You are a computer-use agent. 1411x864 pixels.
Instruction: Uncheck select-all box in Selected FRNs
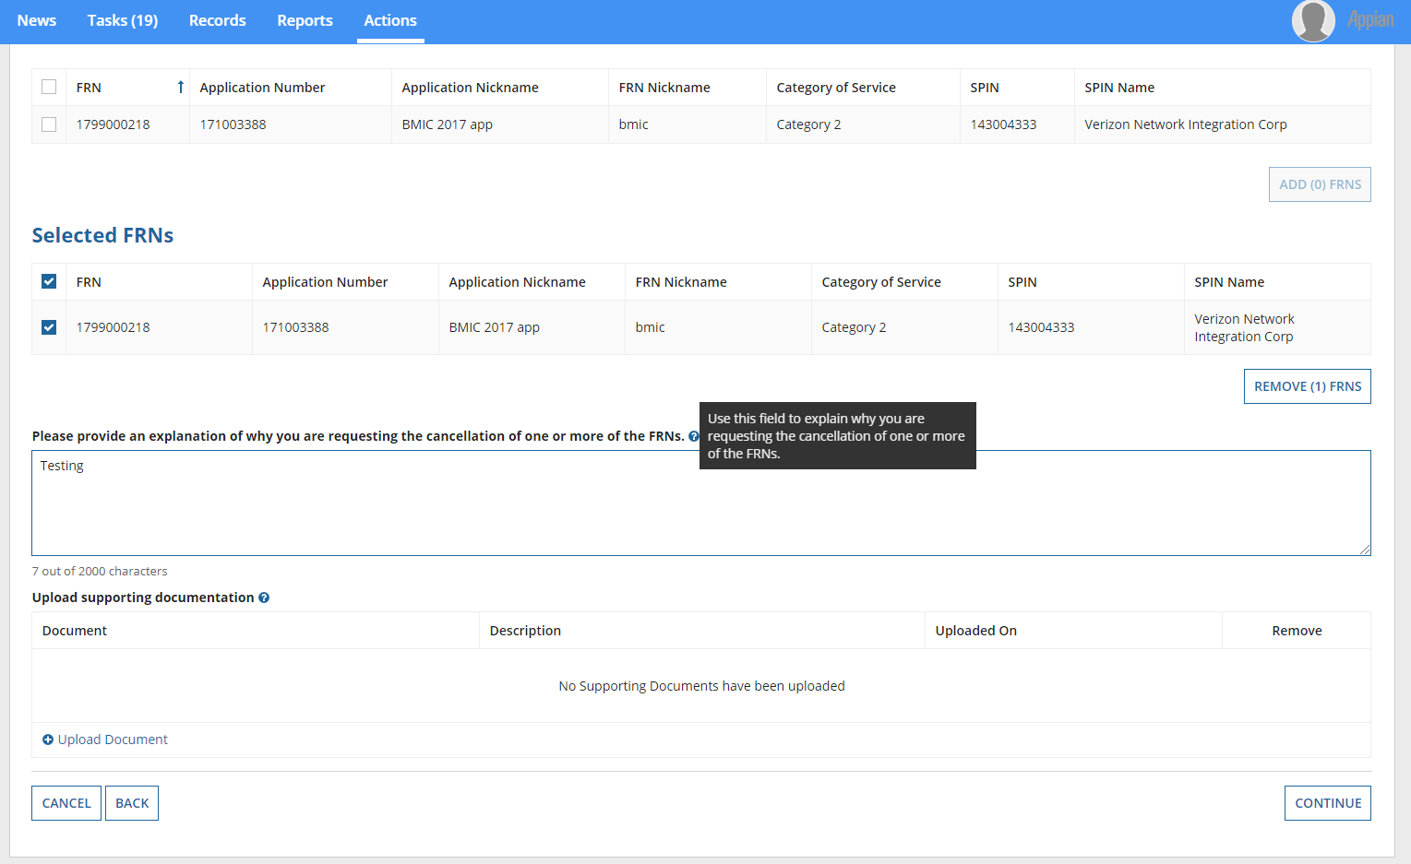pos(49,282)
